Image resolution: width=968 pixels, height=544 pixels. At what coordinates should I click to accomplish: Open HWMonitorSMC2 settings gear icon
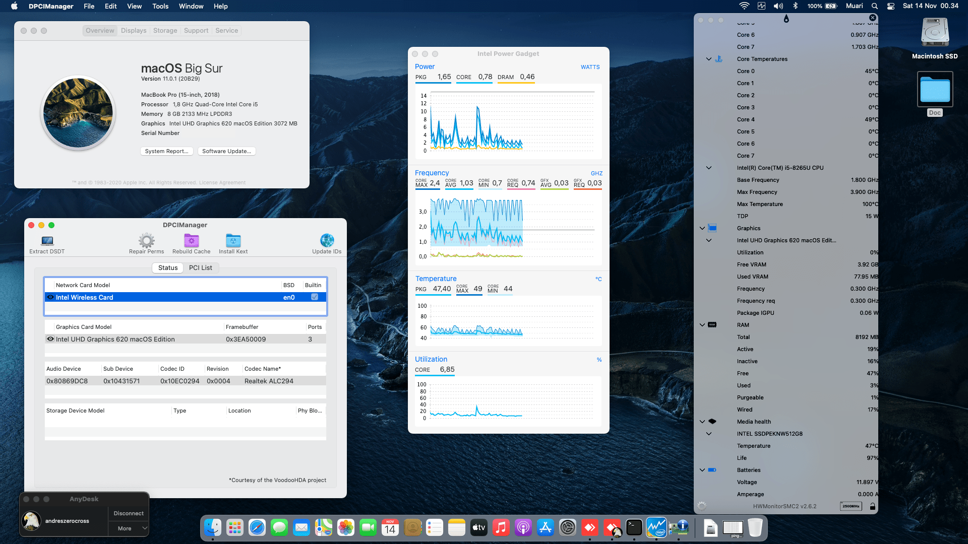[x=702, y=506]
